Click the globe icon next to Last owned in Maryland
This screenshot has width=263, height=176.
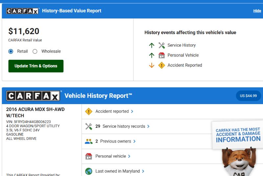[x=88, y=171]
